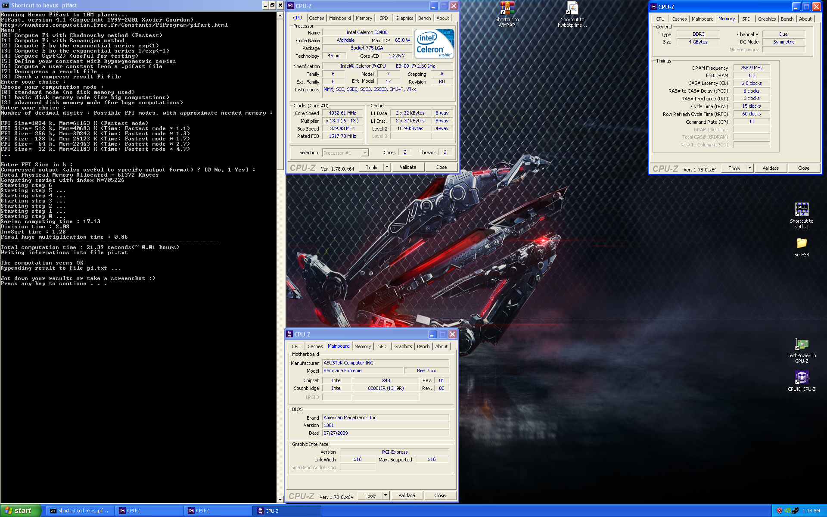Open the Shortcut to setfsb desktop icon
This screenshot has width=827, height=517.
pyautogui.click(x=802, y=215)
